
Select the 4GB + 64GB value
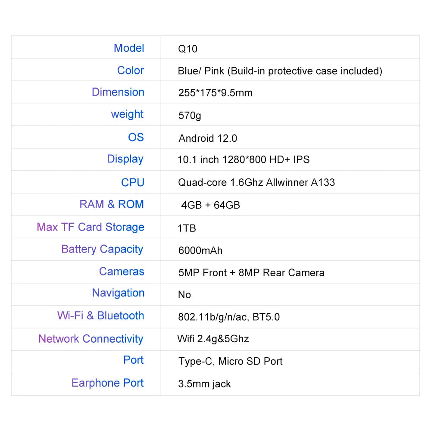tap(210, 205)
